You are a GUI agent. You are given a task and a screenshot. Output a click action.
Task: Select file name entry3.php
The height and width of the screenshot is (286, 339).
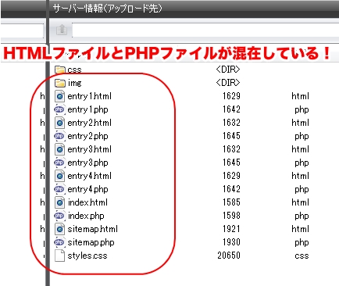[87, 163]
